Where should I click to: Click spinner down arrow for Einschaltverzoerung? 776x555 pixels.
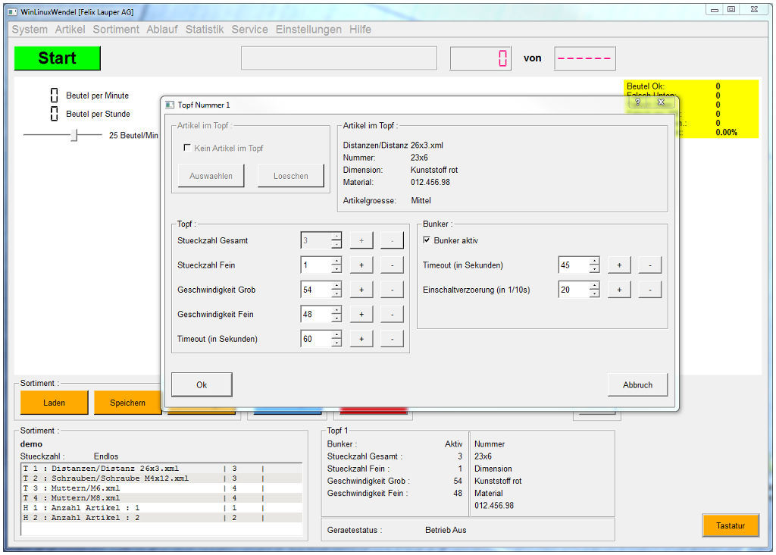[594, 293]
